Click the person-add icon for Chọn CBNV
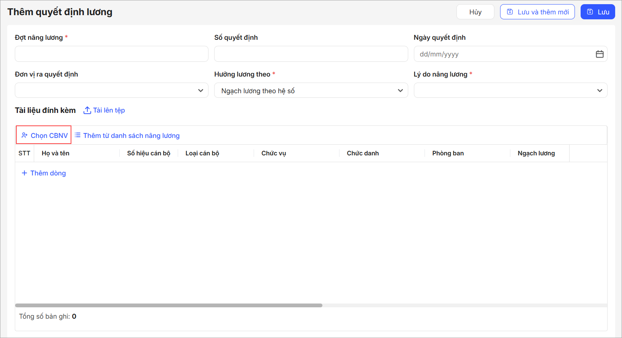Screen dimensions: 622x338 point(25,135)
